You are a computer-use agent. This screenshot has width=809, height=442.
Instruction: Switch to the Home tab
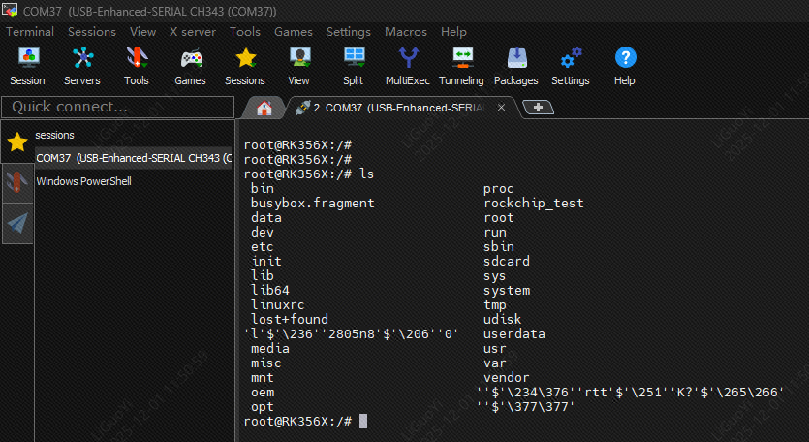pyautogui.click(x=264, y=108)
